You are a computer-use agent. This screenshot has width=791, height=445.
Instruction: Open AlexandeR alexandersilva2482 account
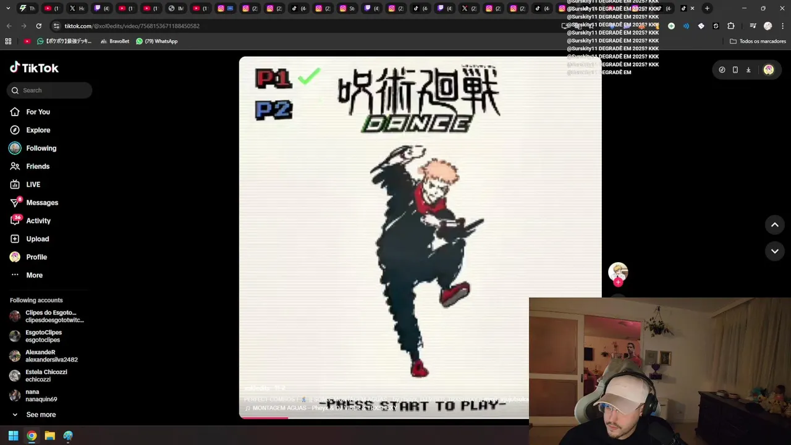point(43,356)
